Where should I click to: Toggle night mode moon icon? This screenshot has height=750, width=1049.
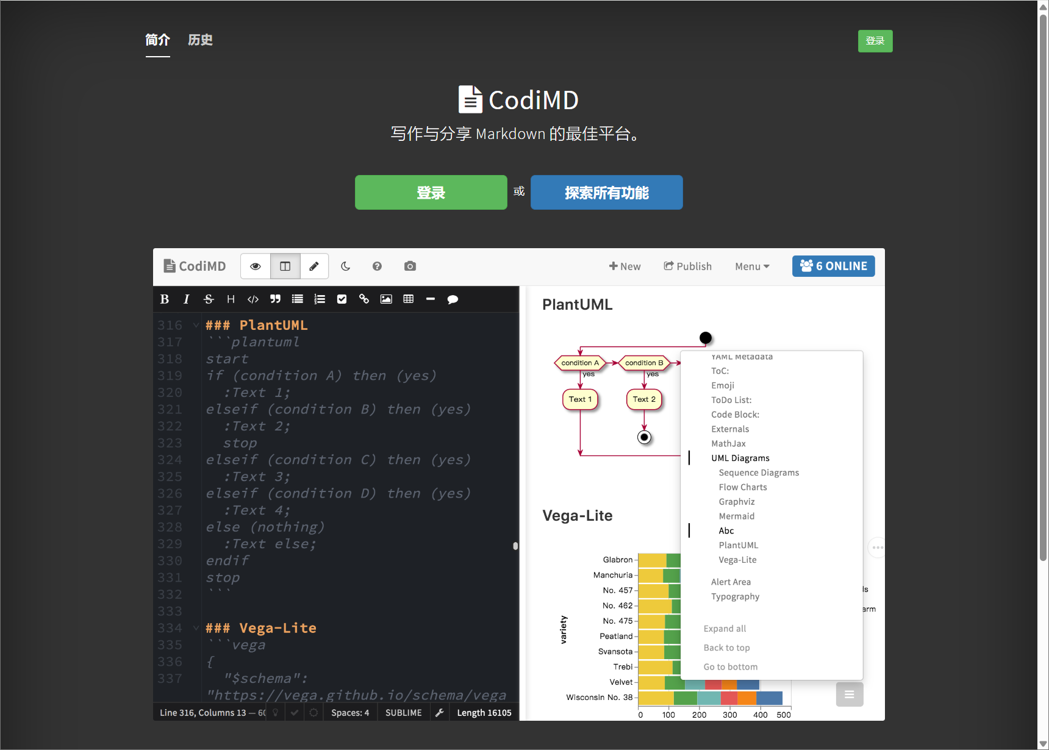(x=345, y=266)
